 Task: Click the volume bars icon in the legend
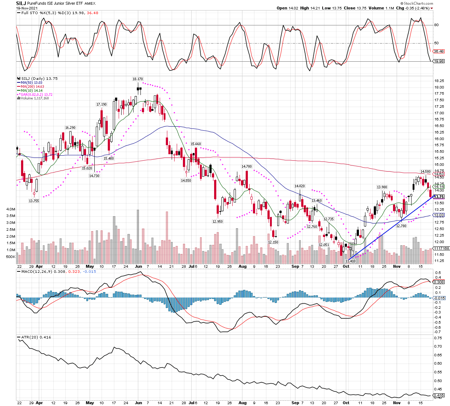click(x=19, y=98)
